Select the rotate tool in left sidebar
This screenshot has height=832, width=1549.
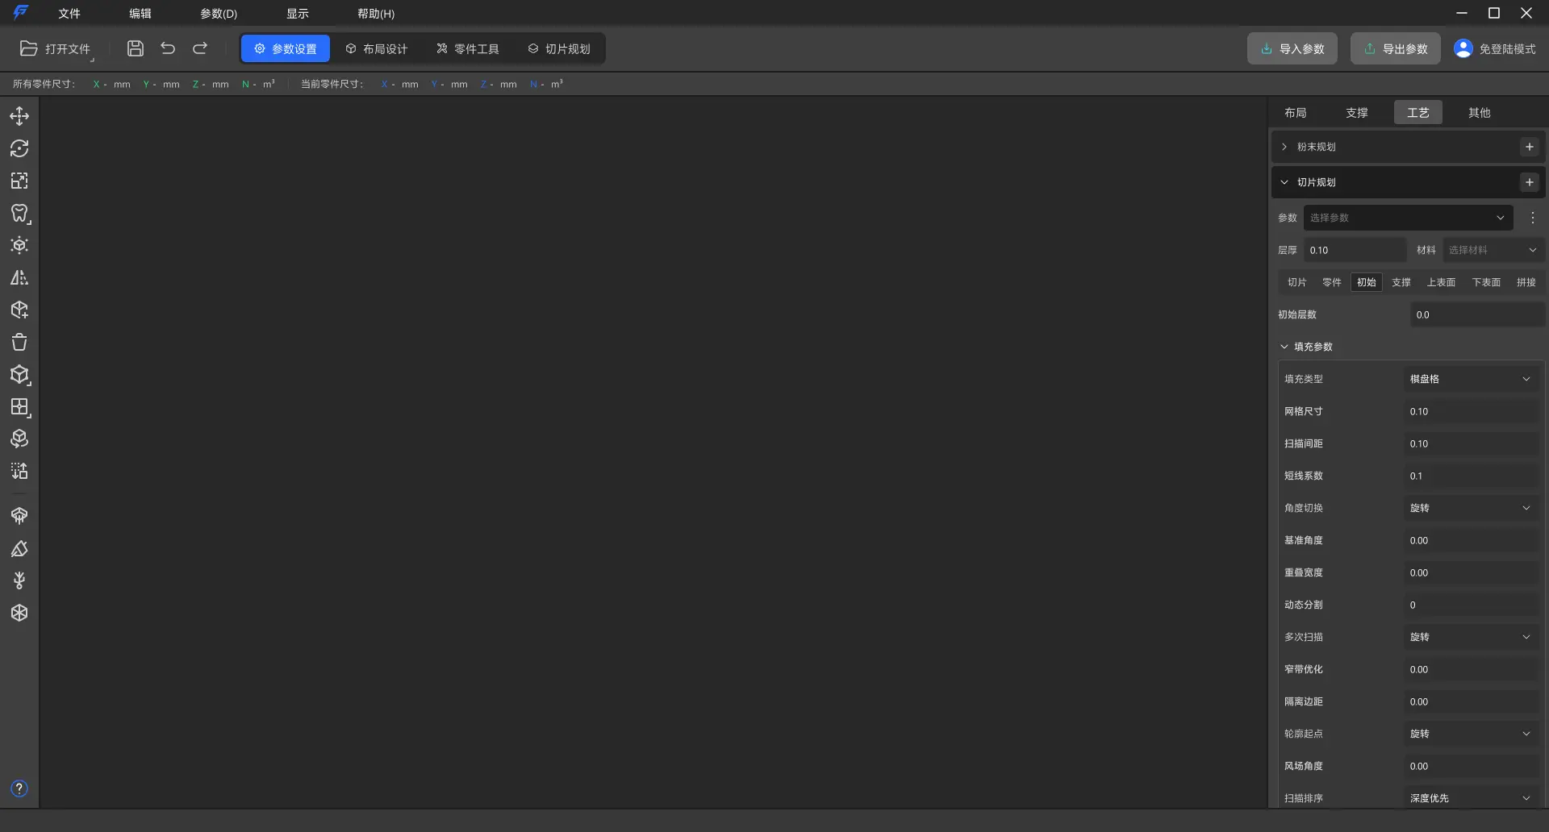pos(19,148)
